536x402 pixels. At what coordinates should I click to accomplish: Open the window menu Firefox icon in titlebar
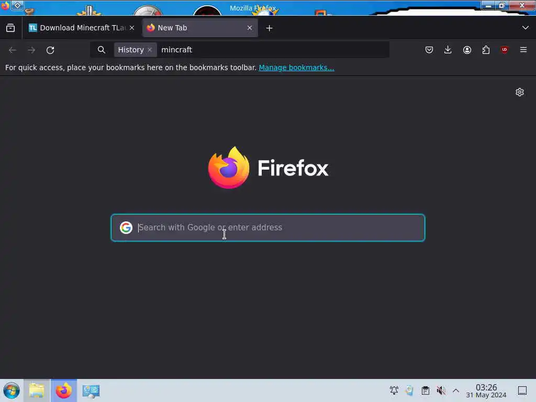[x=5, y=5]
